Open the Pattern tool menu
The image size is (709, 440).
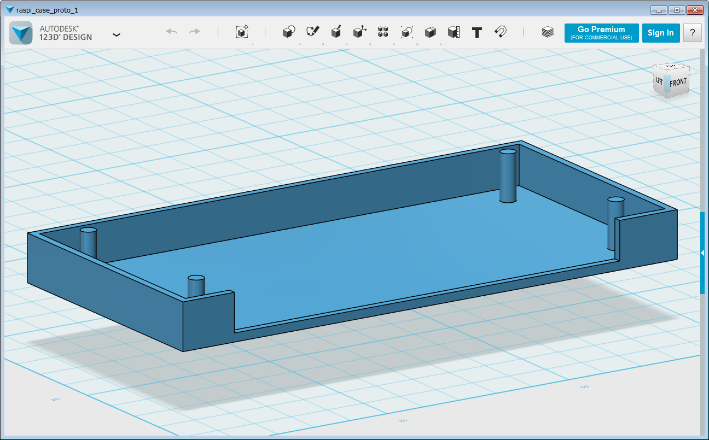383,32
